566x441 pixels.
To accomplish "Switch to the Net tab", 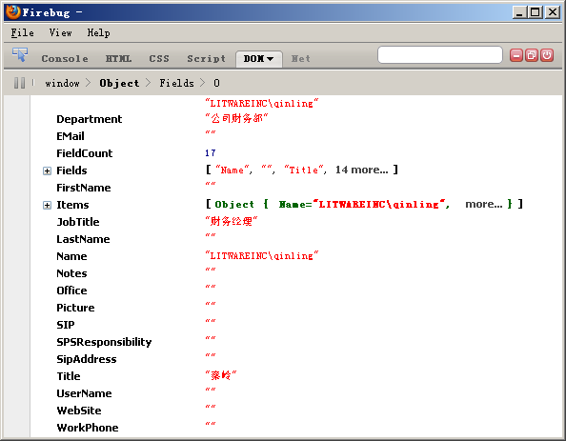I will coord(301,58).
